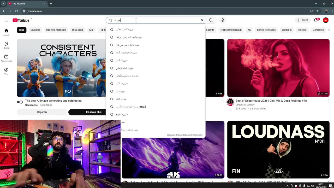Click the magnifier search submit button
334x188 pixels.
pyautogui.click(x=211, y=20)
